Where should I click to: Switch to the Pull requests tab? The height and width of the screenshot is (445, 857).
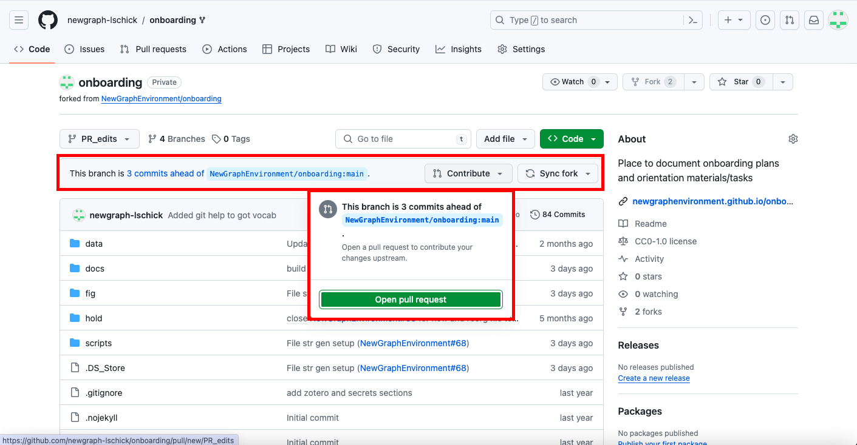pos(153,49)
